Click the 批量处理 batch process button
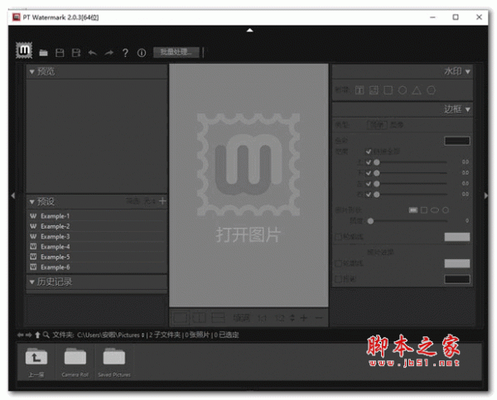This screenshot has width=497, height=400. click(176, 52)
